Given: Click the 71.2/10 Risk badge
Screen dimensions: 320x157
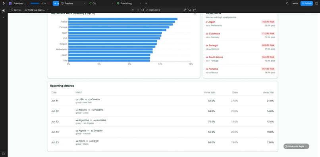Looking at the screenshot, I should pyautogui.click(x=268, y=34).
